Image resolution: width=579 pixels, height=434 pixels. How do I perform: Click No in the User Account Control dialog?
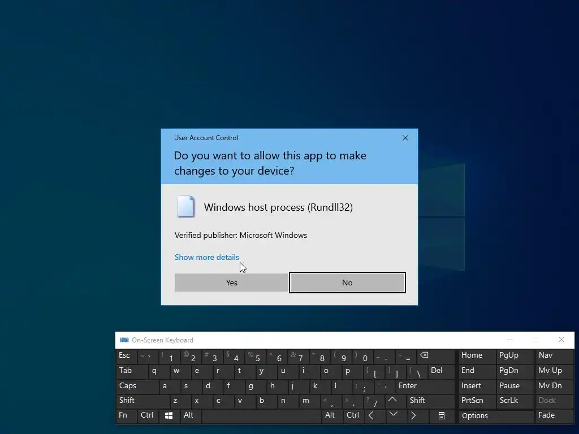347,283
